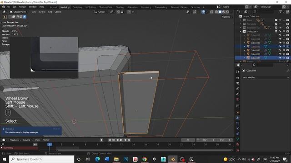Select the rendered viewport shading mode
The width and height of the screenshot is (291, 163).
coord(227,12)
